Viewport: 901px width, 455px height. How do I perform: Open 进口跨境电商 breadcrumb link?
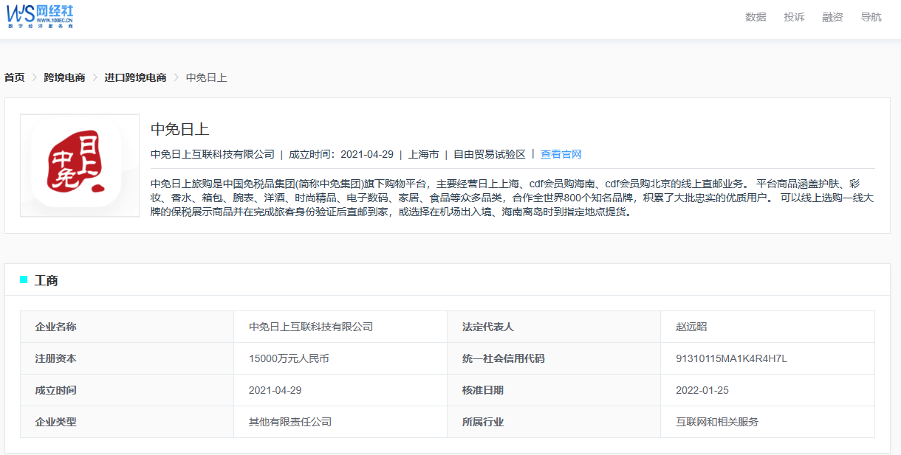click(135, 77)
